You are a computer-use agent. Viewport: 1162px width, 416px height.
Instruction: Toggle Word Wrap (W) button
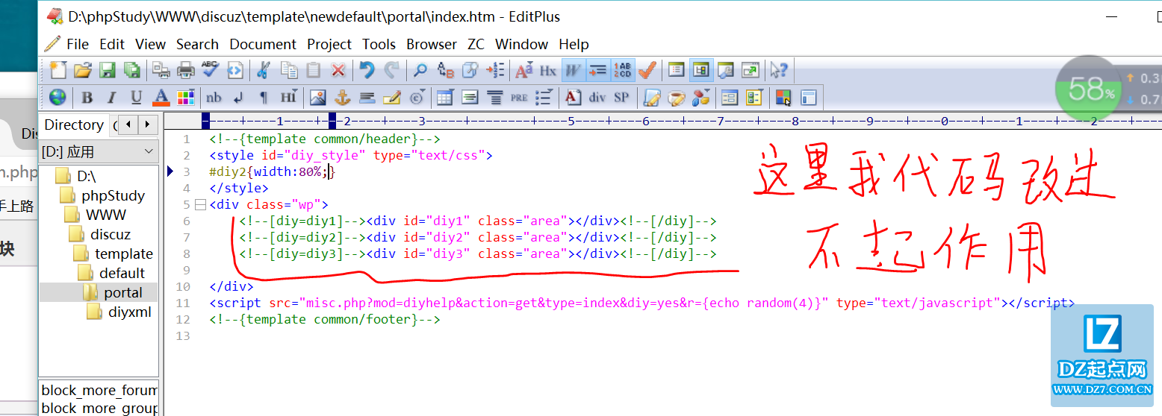tap(573, 70)
